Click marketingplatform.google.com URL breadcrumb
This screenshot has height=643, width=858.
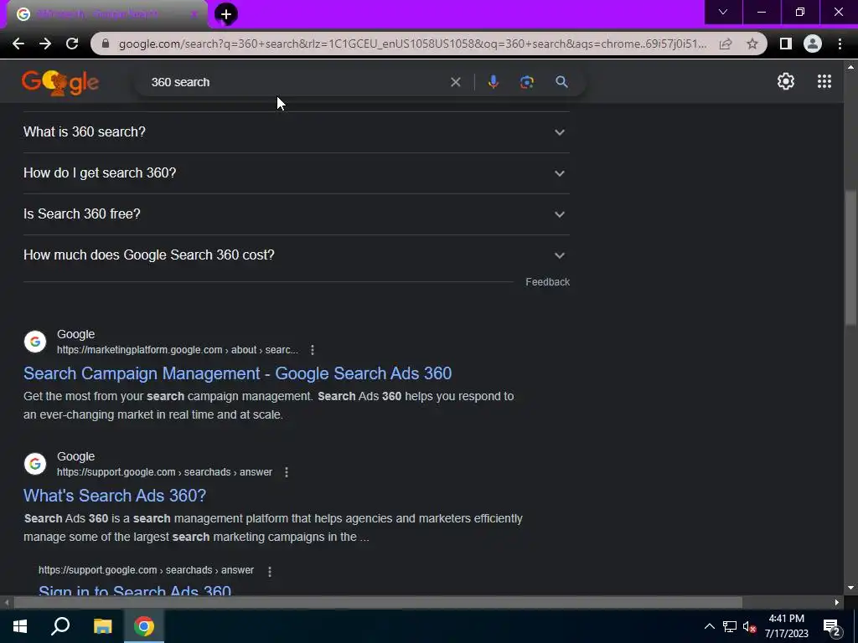178,350
